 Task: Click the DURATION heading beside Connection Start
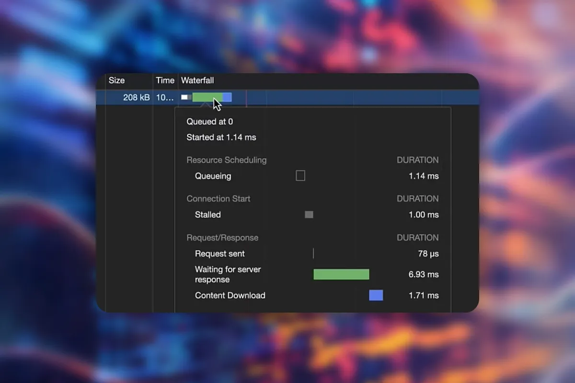[x=418, y=199]
